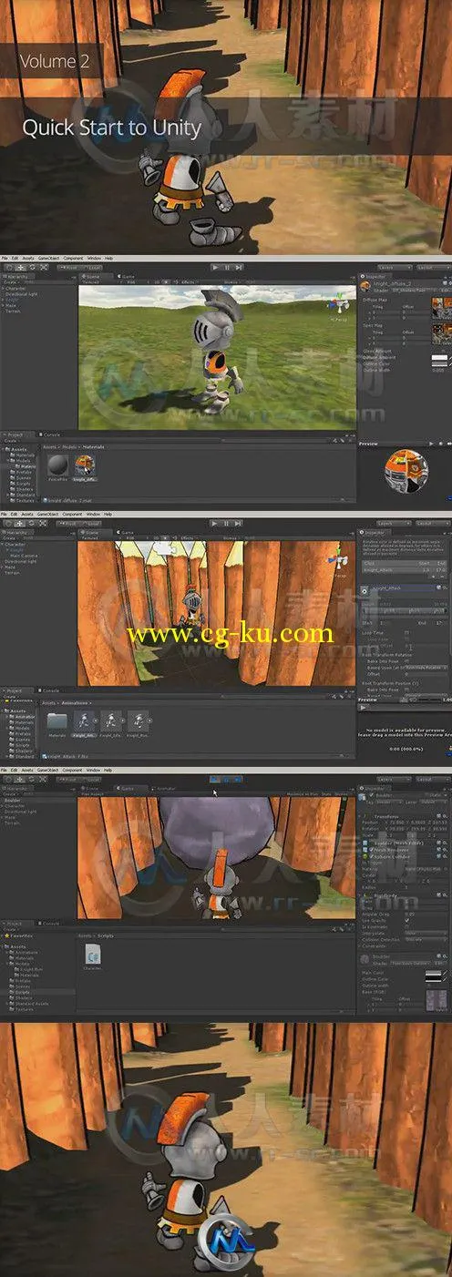Toggle Root Transform Rotation Bake Into Pose
This screenshot has height=1277, width=452.
coord(407,661)
